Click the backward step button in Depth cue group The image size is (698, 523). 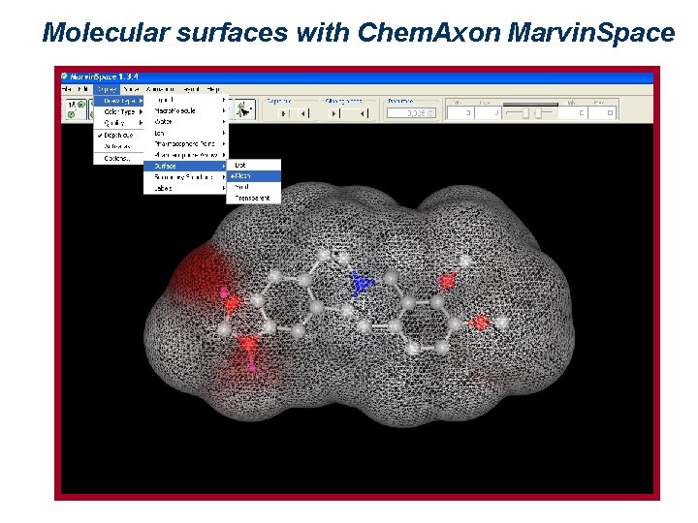pyautogui.click(x=303, y=113)
